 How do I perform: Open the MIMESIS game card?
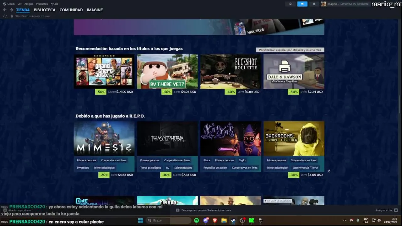coord(104,138)
